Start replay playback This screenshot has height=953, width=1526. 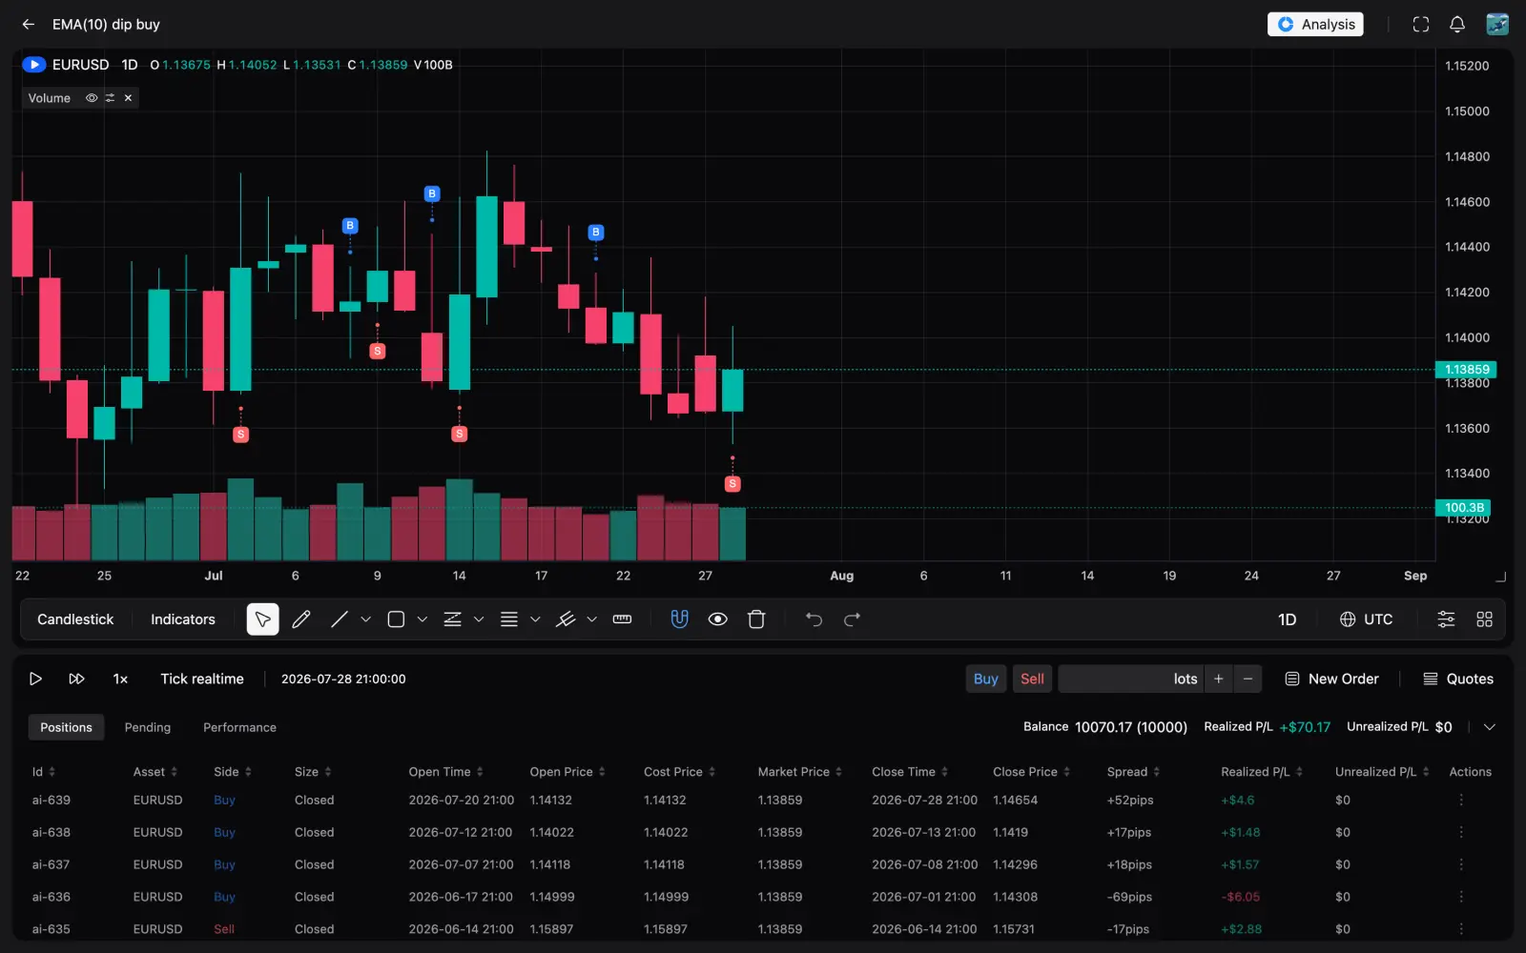coord(35,679)
